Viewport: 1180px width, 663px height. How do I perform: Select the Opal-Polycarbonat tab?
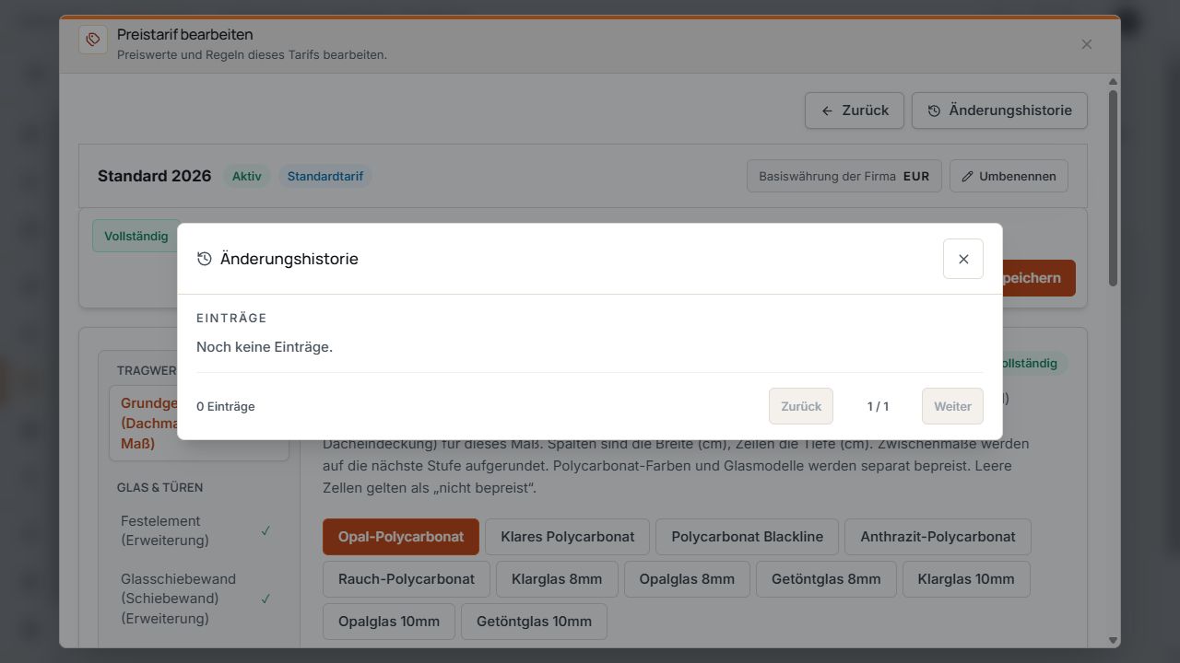[401, 537]
